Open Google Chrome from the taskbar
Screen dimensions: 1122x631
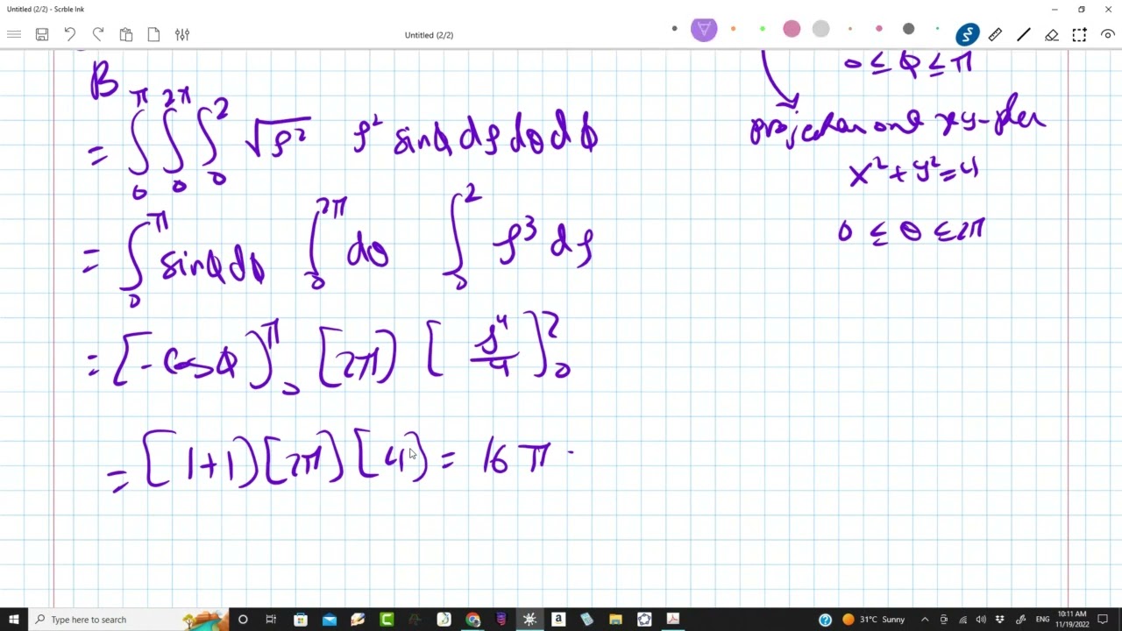coord(472,620)
